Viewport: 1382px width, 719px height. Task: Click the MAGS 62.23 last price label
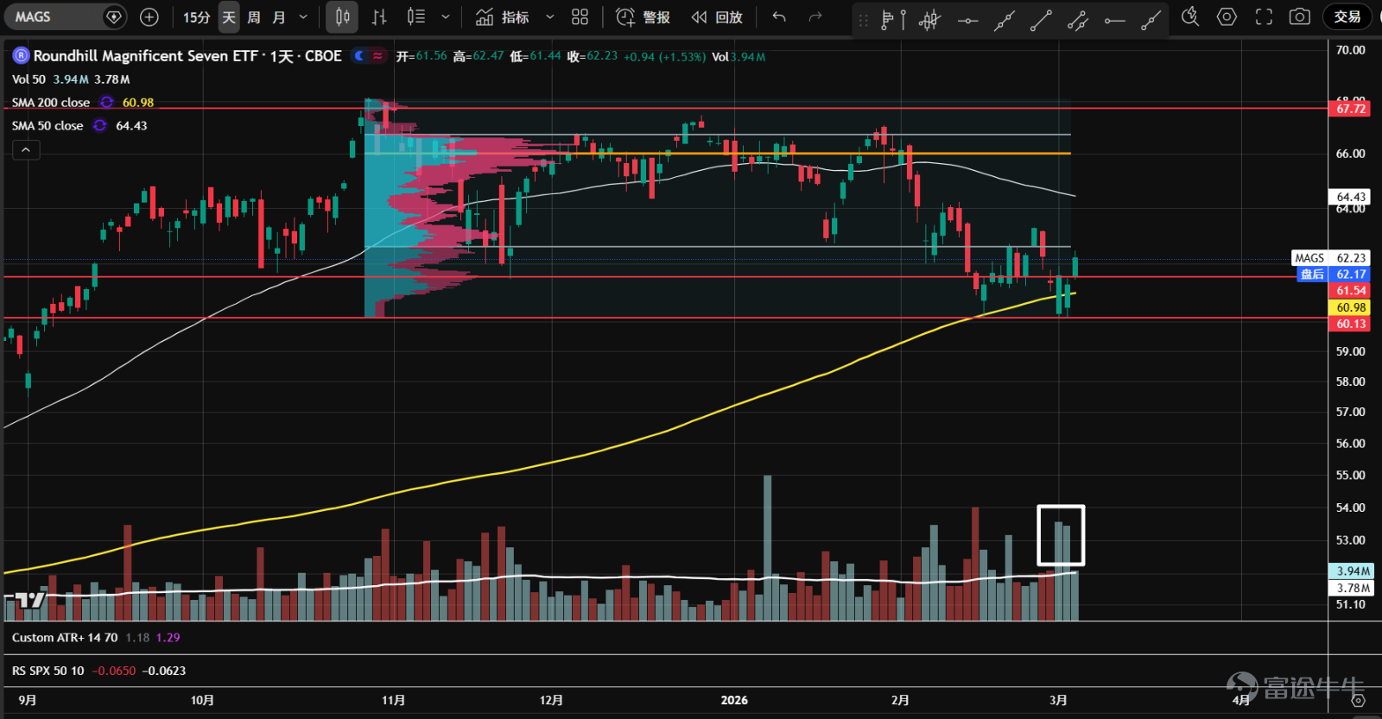[1330, 258]
